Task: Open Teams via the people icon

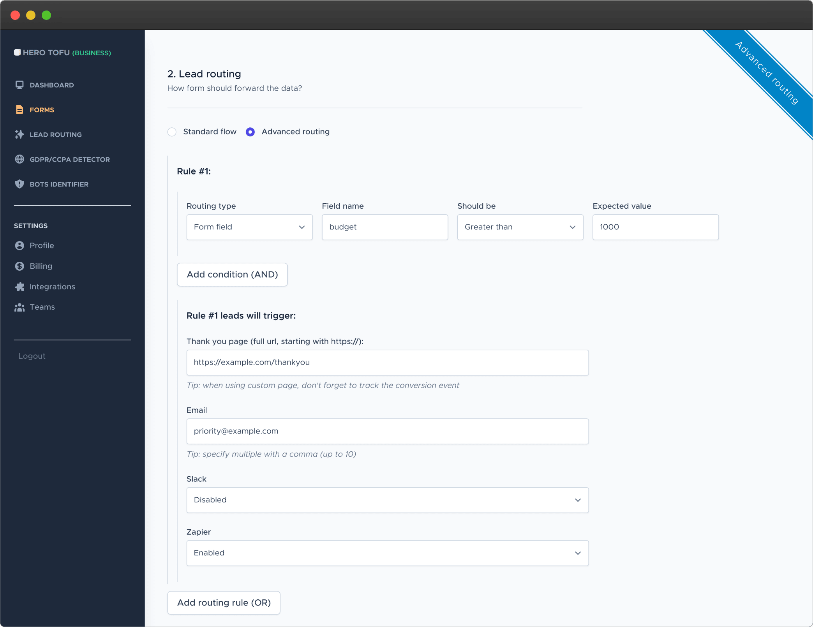Action: (x=19, y=307)
